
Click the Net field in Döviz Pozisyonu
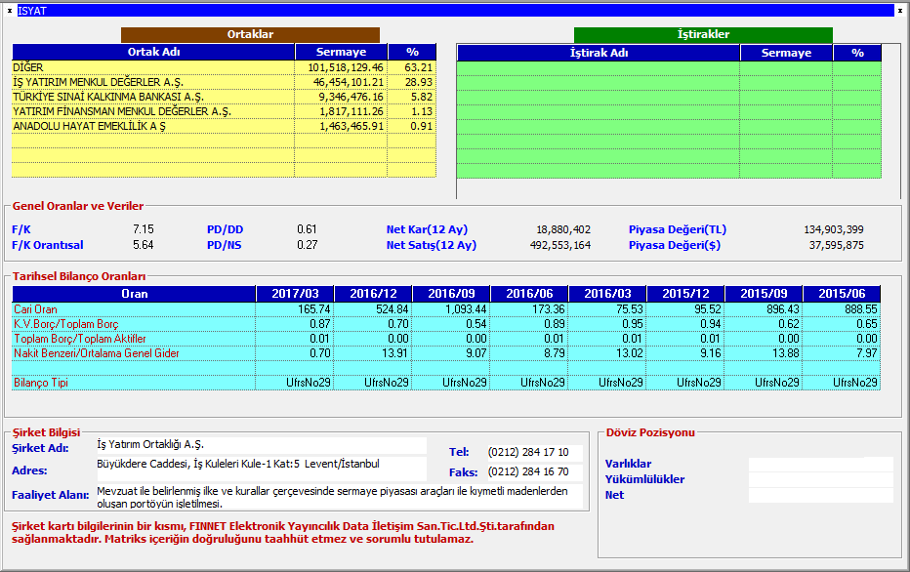coord(820,495)
